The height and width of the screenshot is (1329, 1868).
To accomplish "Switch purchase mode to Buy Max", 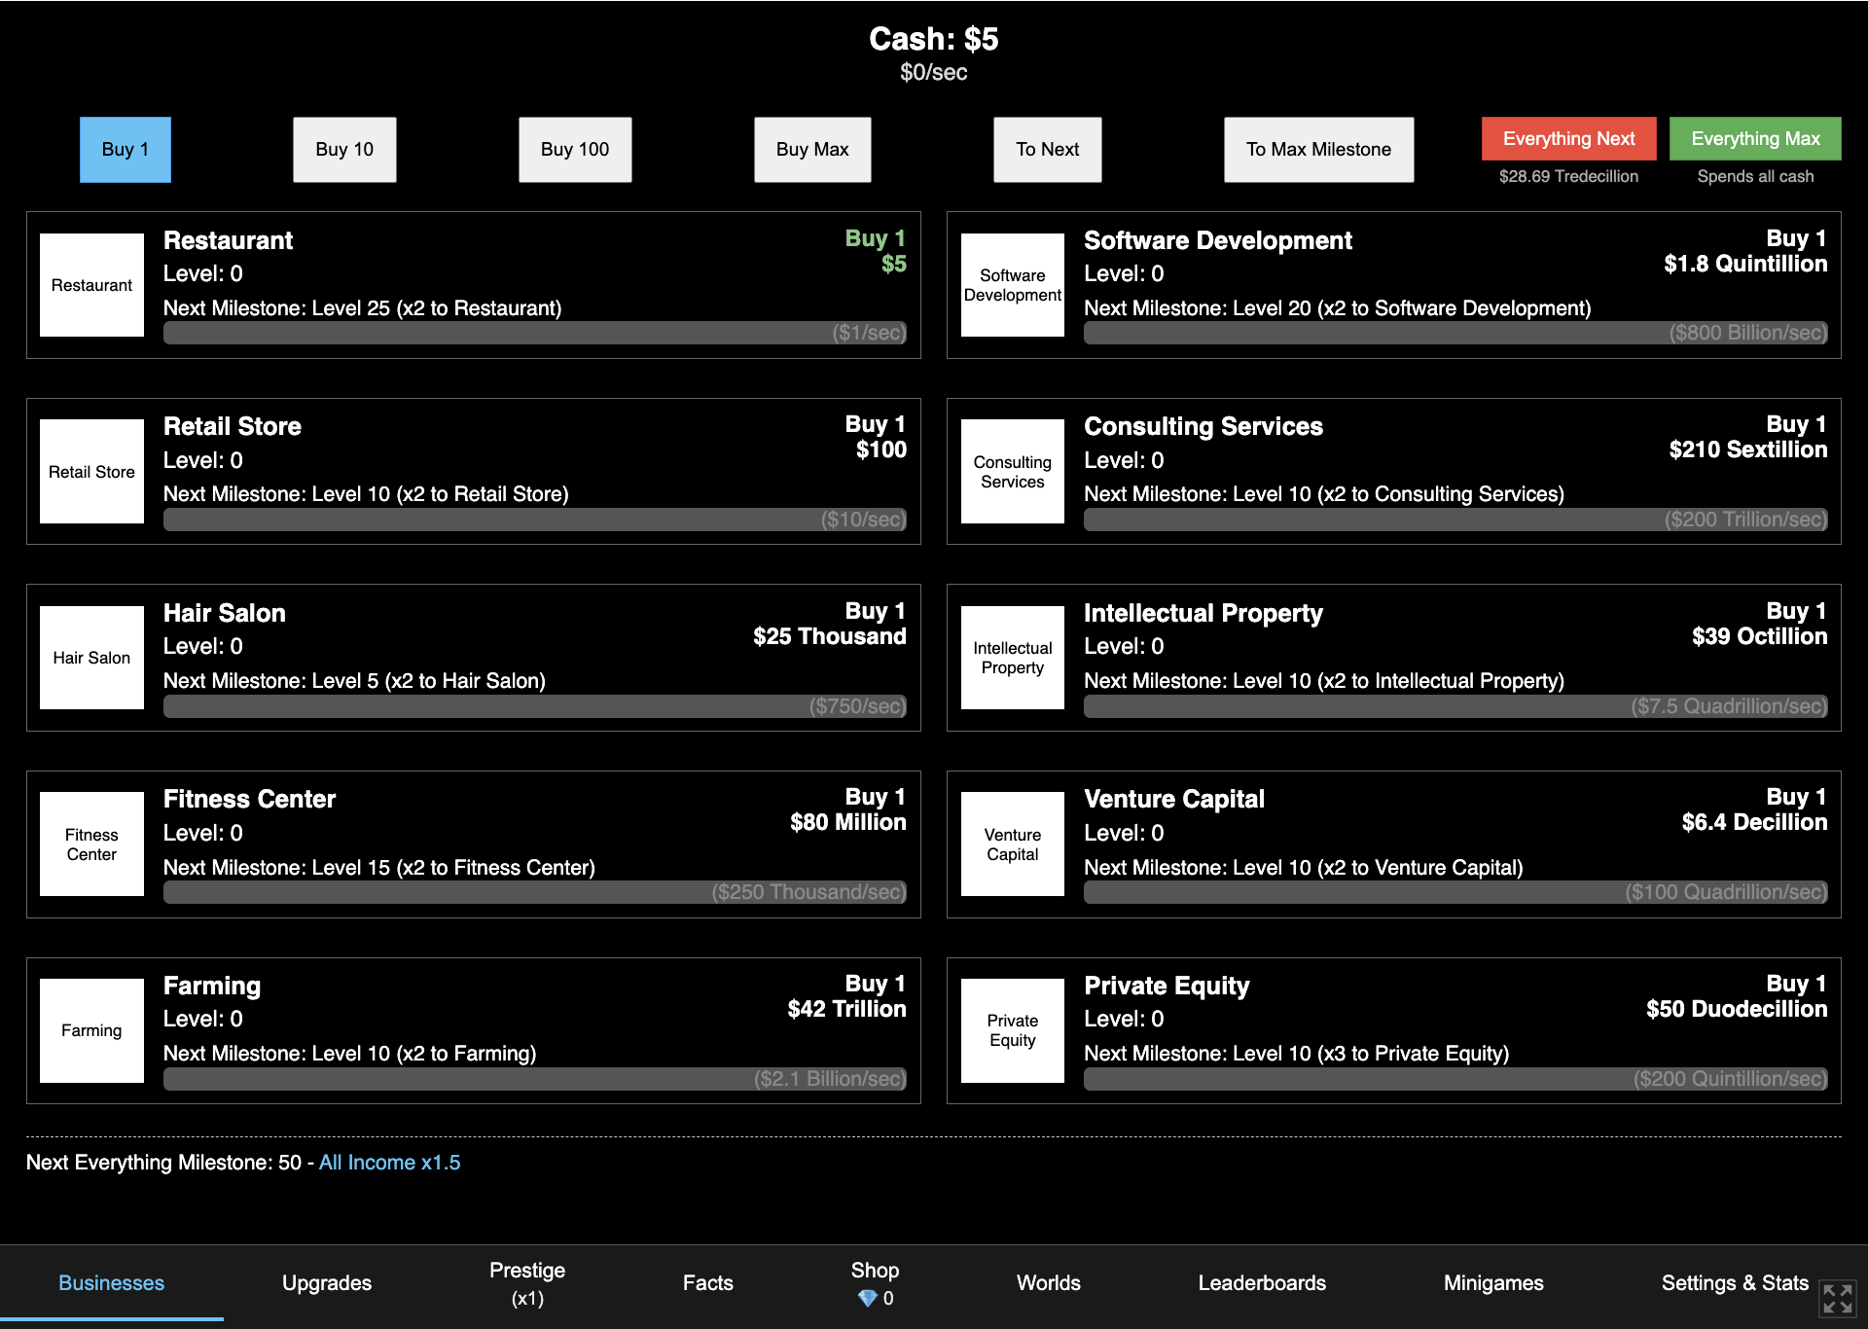I will click(x=812, y=150).
